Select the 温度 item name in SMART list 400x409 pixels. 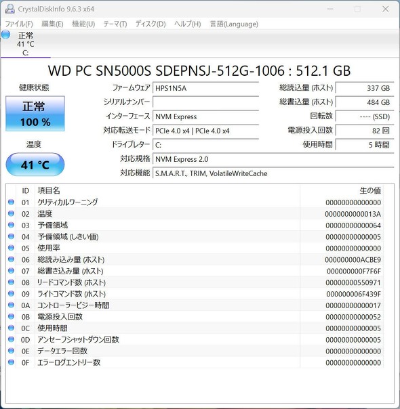[45, 213]
